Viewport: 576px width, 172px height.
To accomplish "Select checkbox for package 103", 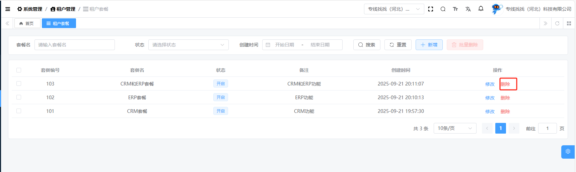I will pyautogui.click(x=19, y=83).
